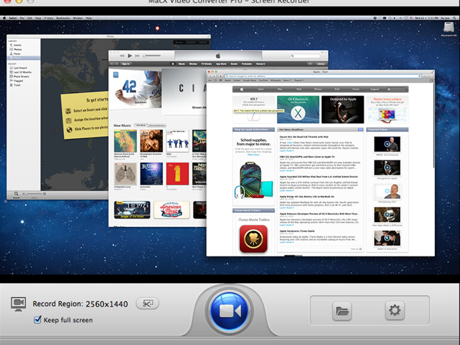
Task: Start recording with the blue camera button
Action: (x=230, y=312)
